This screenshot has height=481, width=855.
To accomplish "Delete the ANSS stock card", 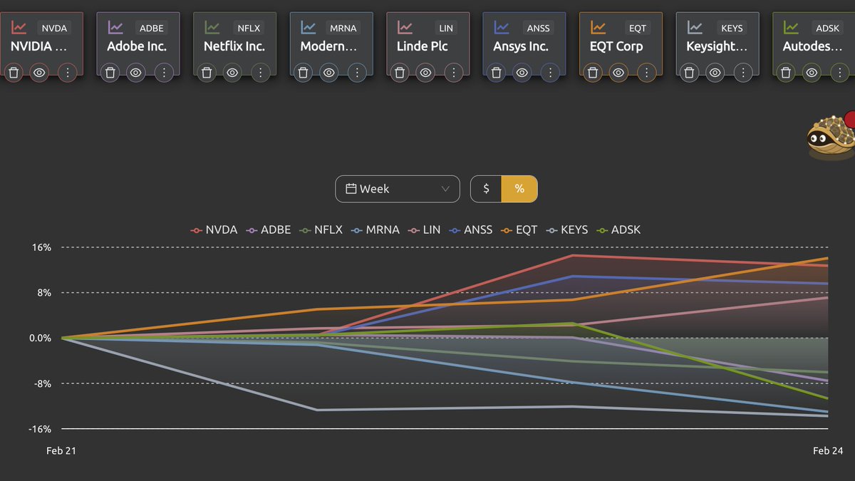I will click(496, 73).
